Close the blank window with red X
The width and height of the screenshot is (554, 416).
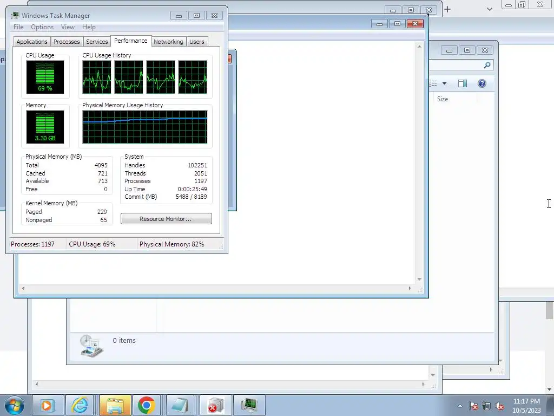(x=415, y=24)
